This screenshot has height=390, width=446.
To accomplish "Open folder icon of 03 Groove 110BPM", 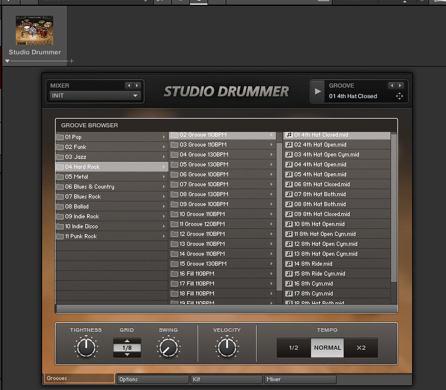I will click(x=174, y=145).
